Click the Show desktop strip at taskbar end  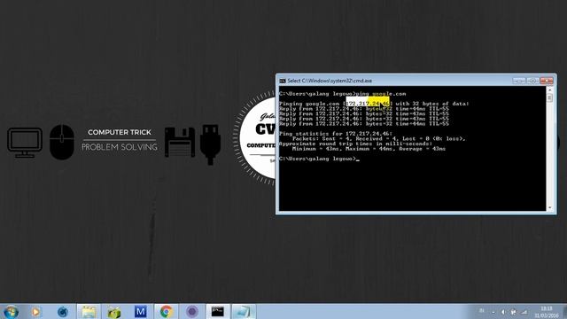(564, 311)
